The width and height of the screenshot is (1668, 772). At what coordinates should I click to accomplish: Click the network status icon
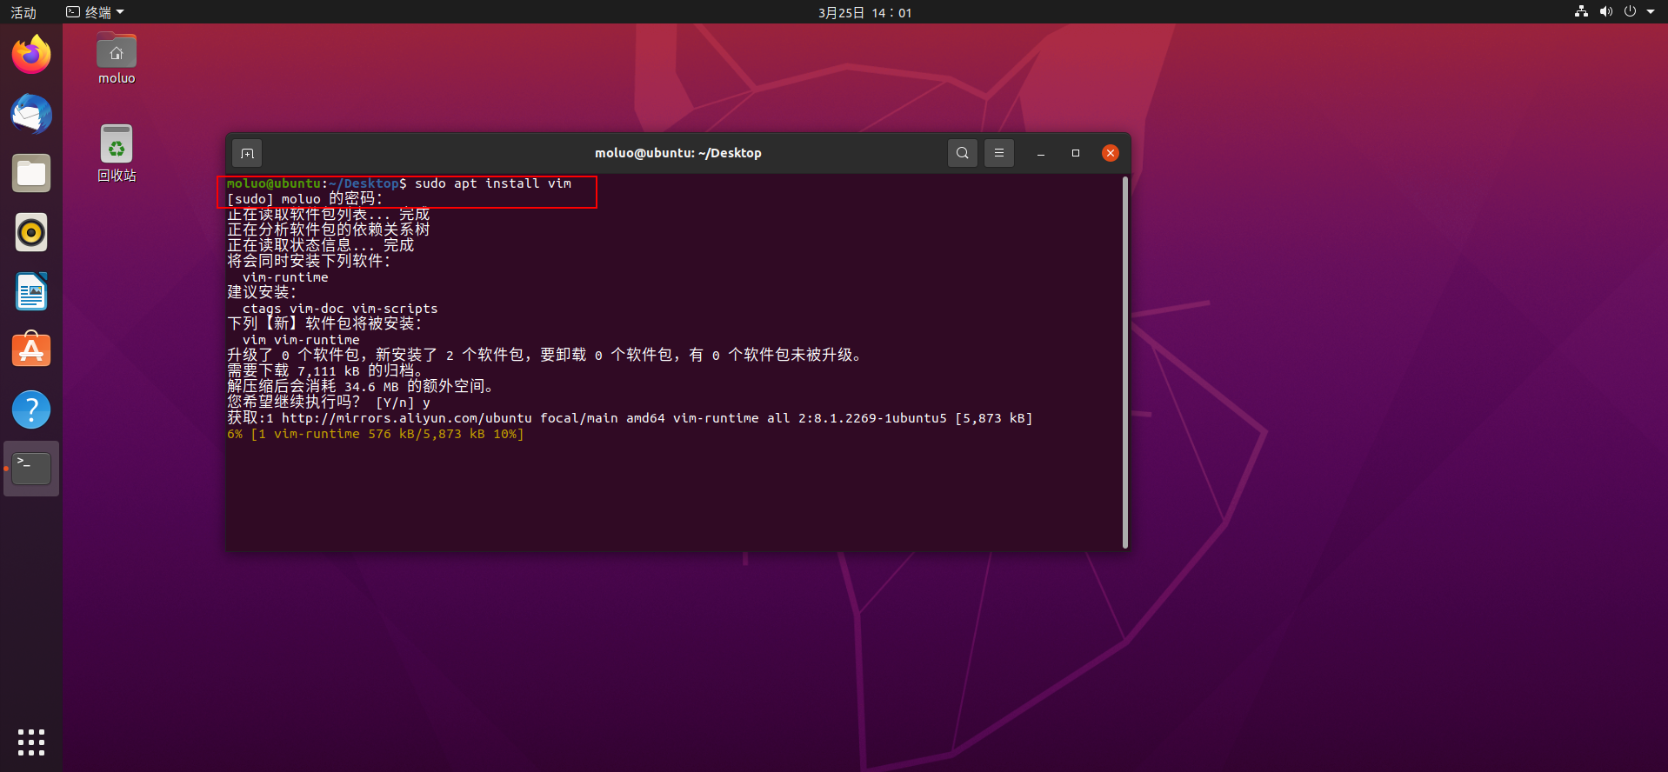[1581, 11]
